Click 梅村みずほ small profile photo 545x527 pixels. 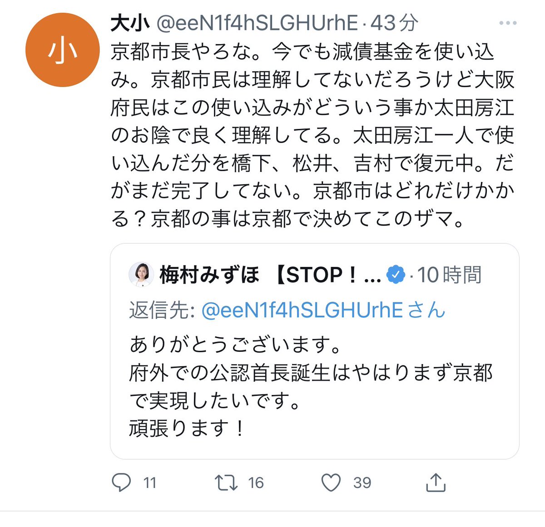[141, 275]
